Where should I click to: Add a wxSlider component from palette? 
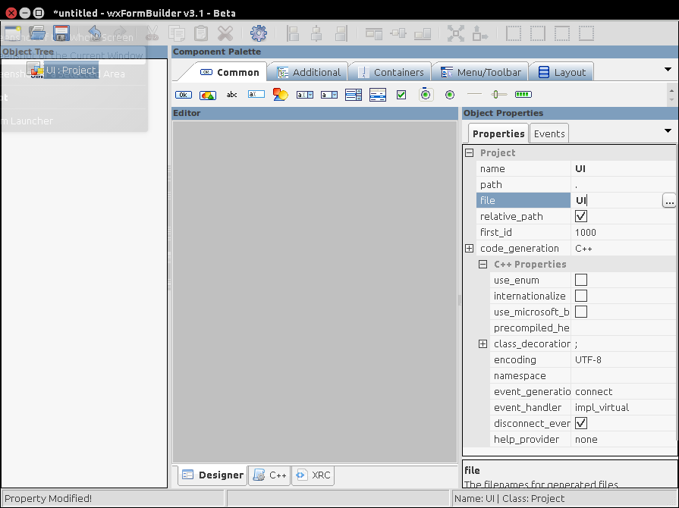(499, 94)
